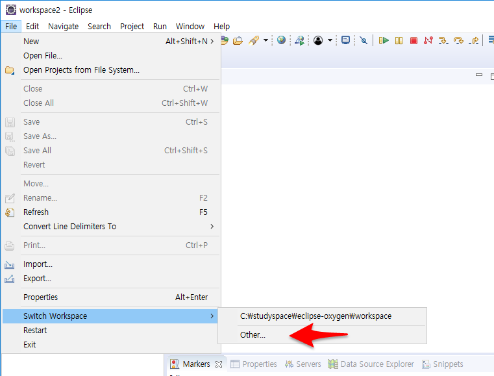
Task: Switch to the Snippets tab
Action: [443, 364]
